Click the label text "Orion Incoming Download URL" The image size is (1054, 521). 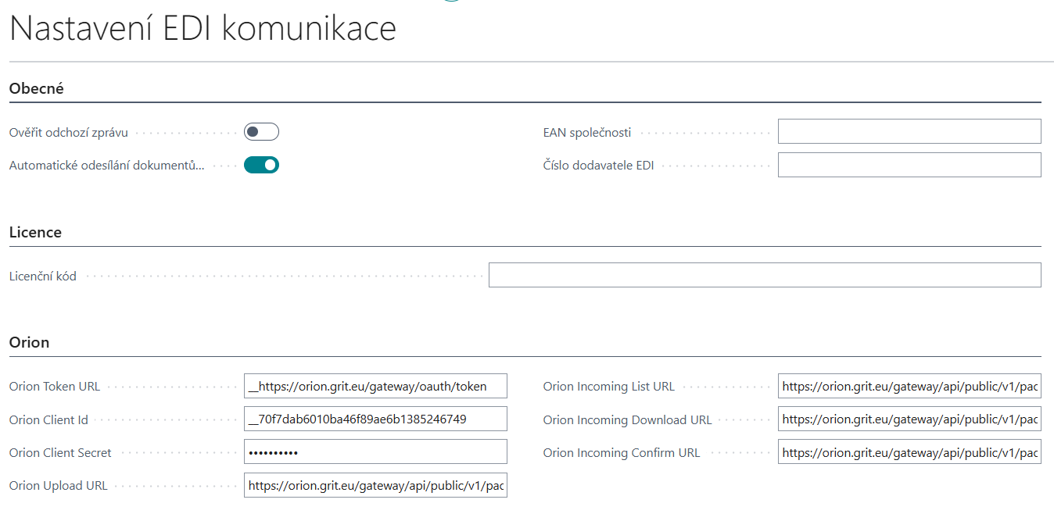[628, 420]
